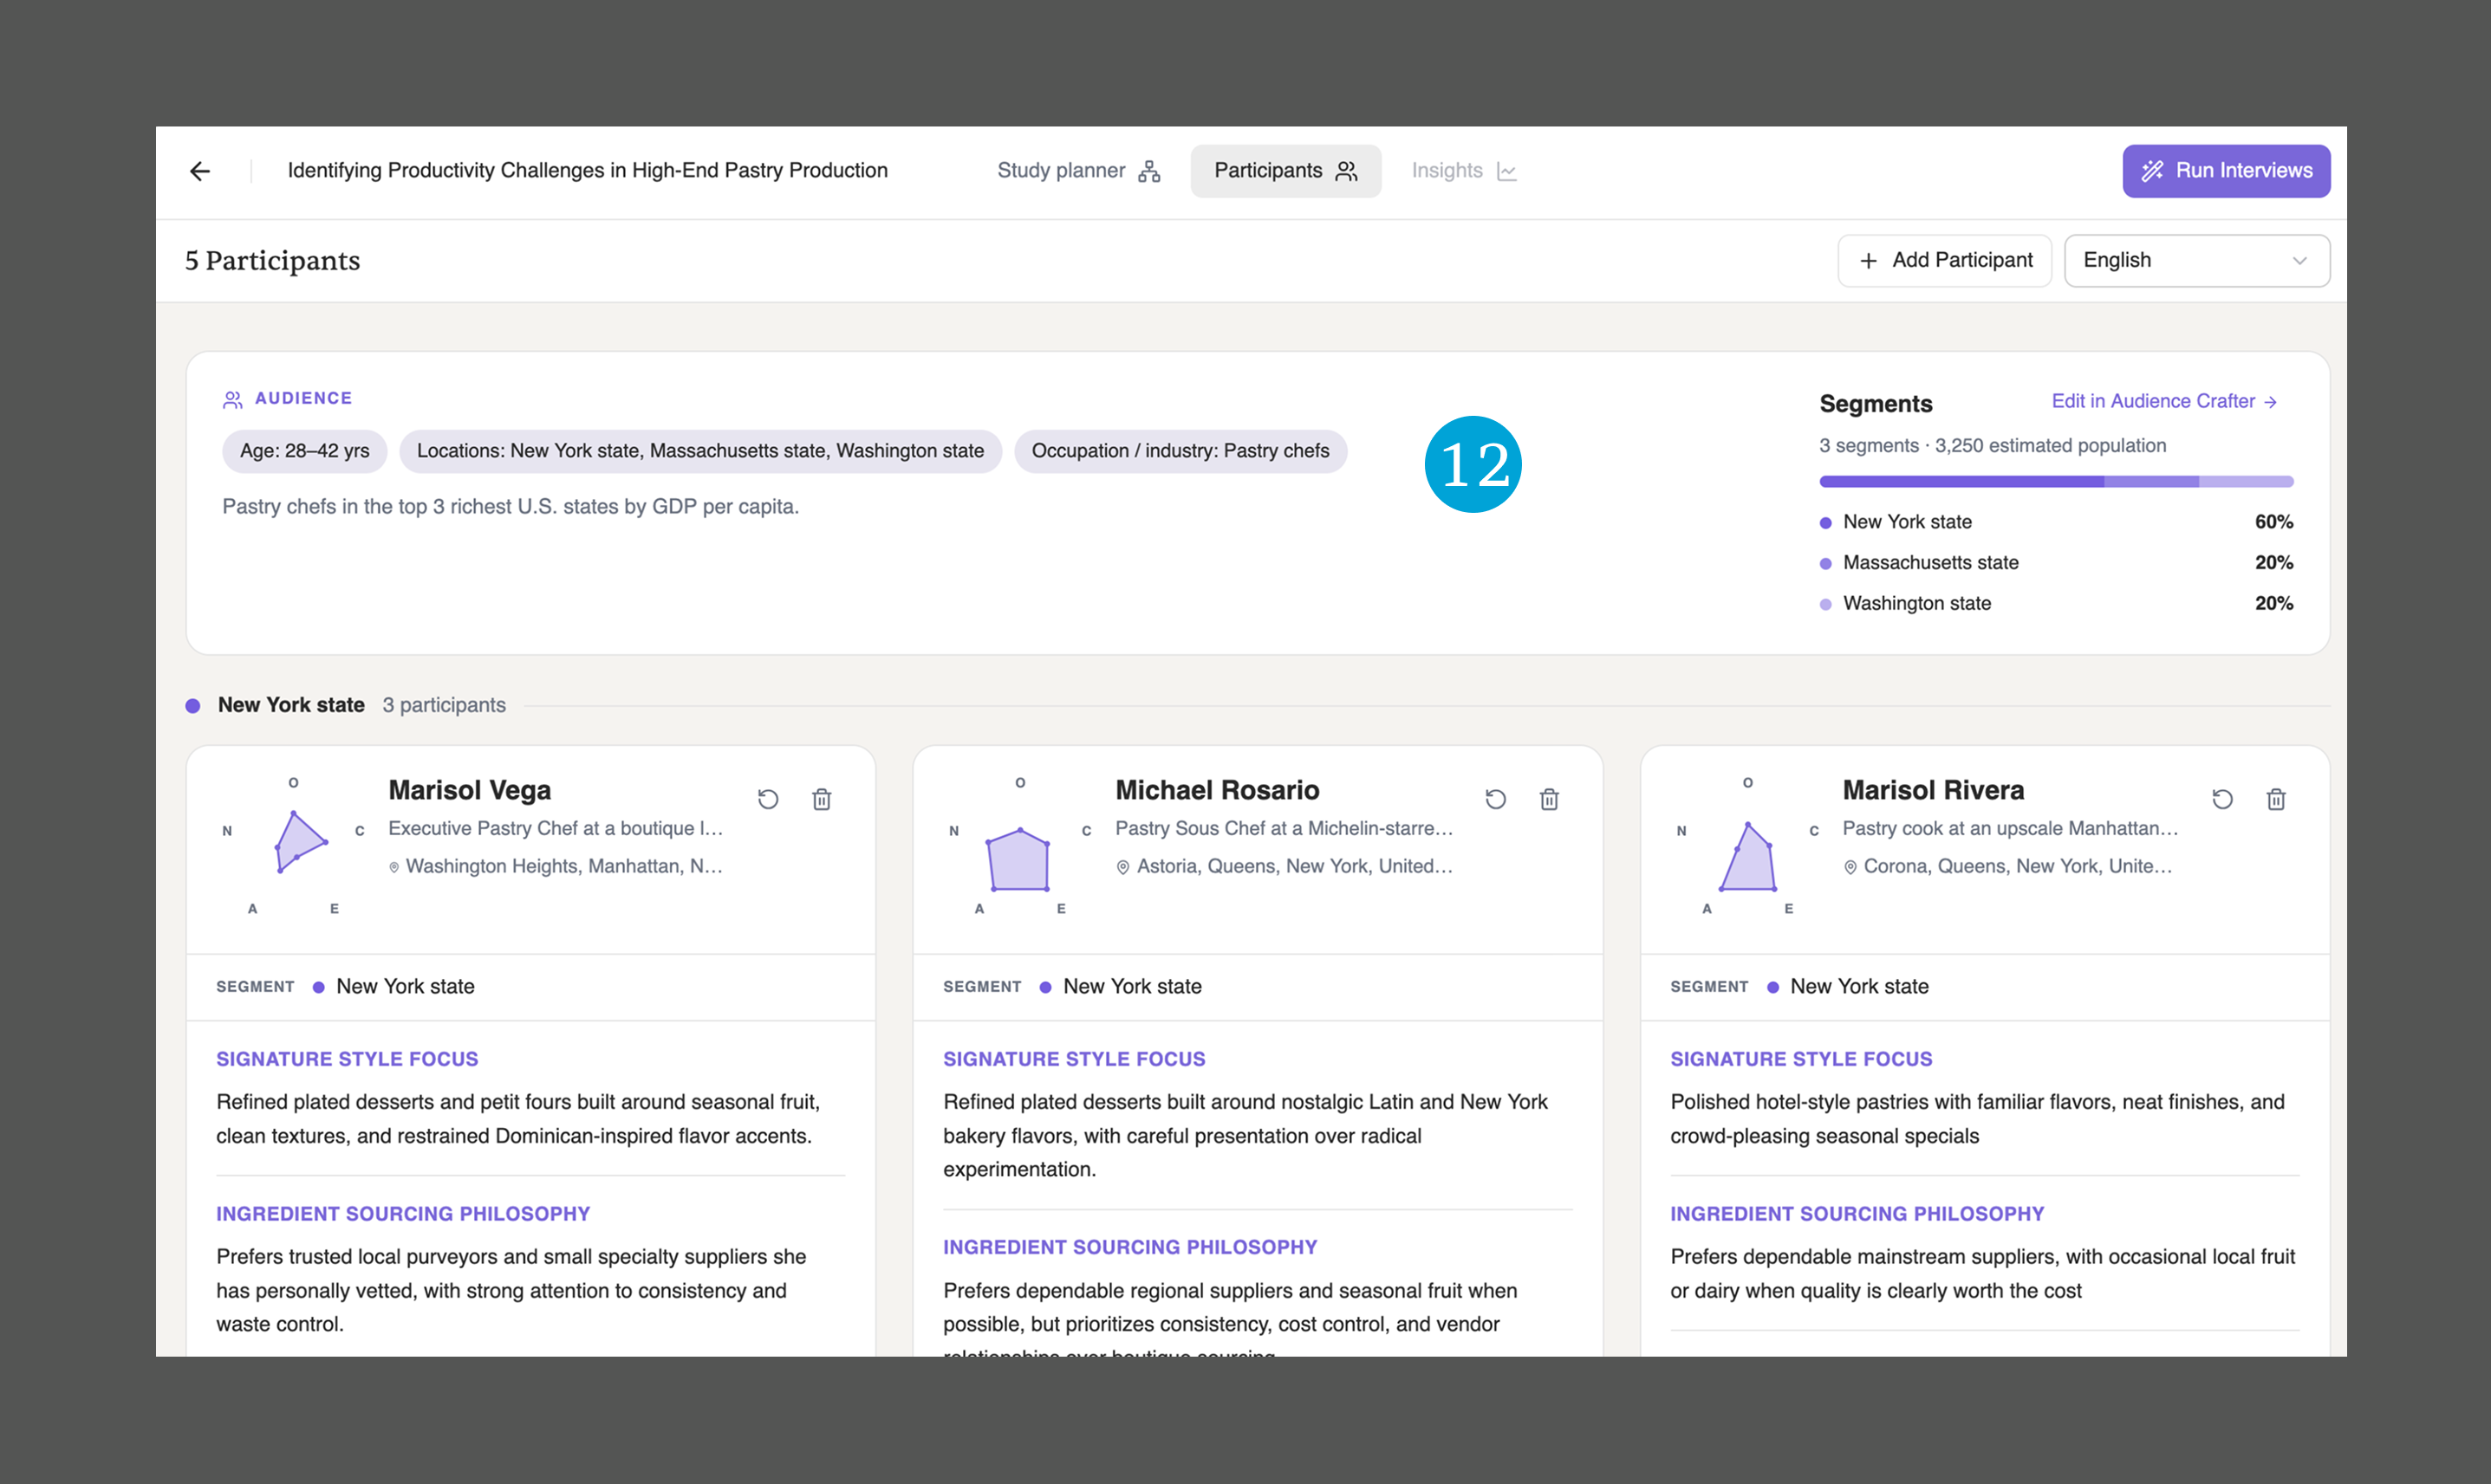The image size is (2491, 1484).
Task: Click Marisol Vega's New York state segment label
Action: pos(405,987)
